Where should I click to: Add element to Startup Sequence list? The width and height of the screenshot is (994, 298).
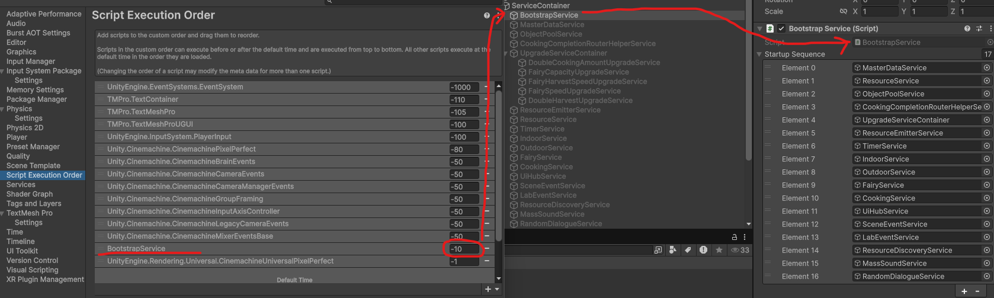(964, 291)
